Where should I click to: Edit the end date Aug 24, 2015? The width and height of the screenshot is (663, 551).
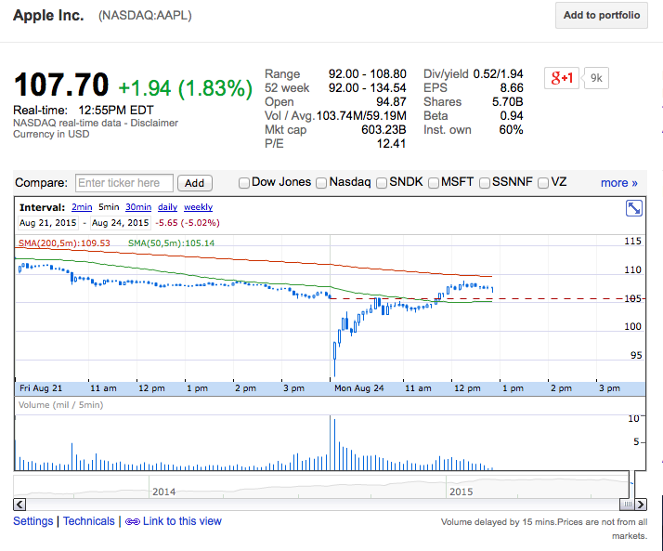[x=120, y=223]
